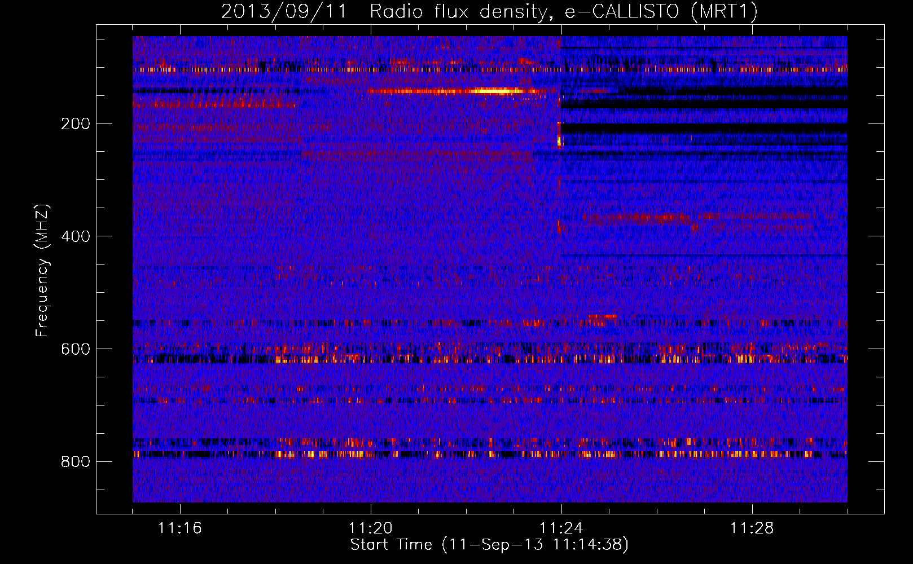This screenshot has height=564, width=913.
Task: Click the '11:28' time tick label
Action: (752, 528)
